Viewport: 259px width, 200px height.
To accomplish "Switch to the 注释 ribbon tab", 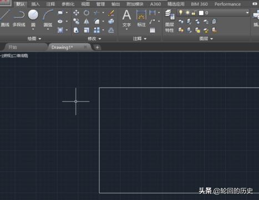I will click(50, 4).
